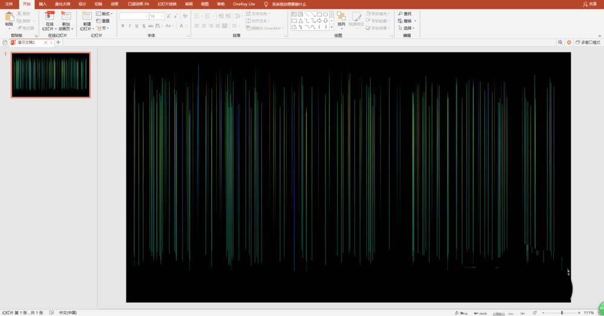Click the Select (选择) cursor icon

click(x=400, y=28)
